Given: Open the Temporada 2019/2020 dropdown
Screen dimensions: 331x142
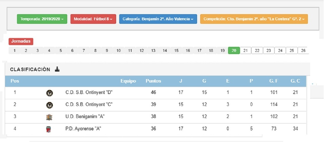Looking at the screenshot, I should point(42,19).
